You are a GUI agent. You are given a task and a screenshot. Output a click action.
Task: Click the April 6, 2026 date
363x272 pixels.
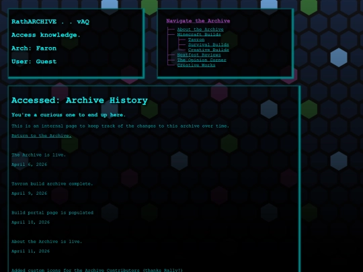pyautogui.click(x=29, y=165)
